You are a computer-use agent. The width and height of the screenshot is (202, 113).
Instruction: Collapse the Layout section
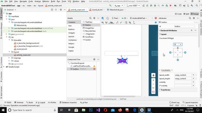click(x=160, y=34)
